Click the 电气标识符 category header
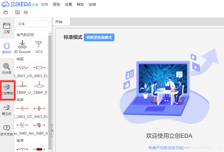Screen dimensions: 224x152 (25, 35)
